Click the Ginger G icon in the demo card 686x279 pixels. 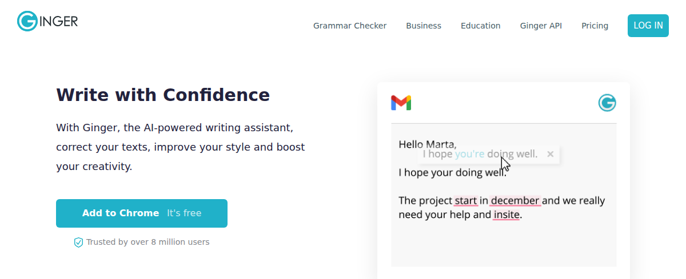[607, 103]
